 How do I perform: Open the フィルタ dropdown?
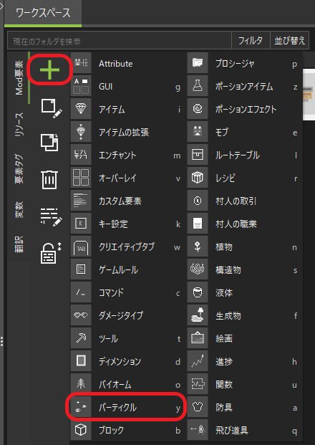click(x=251, y=41)
